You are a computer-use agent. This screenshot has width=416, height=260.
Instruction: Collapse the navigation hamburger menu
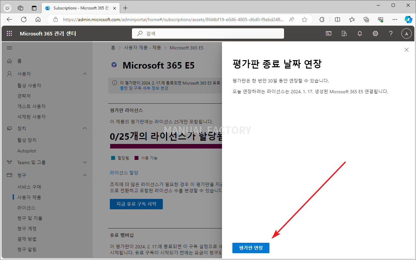tap(9, 48)
